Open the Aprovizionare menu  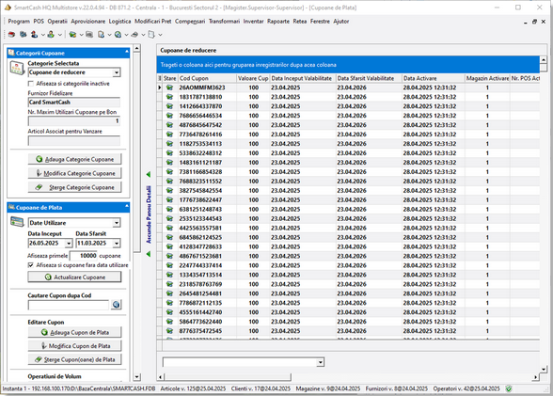click(88, 21)
